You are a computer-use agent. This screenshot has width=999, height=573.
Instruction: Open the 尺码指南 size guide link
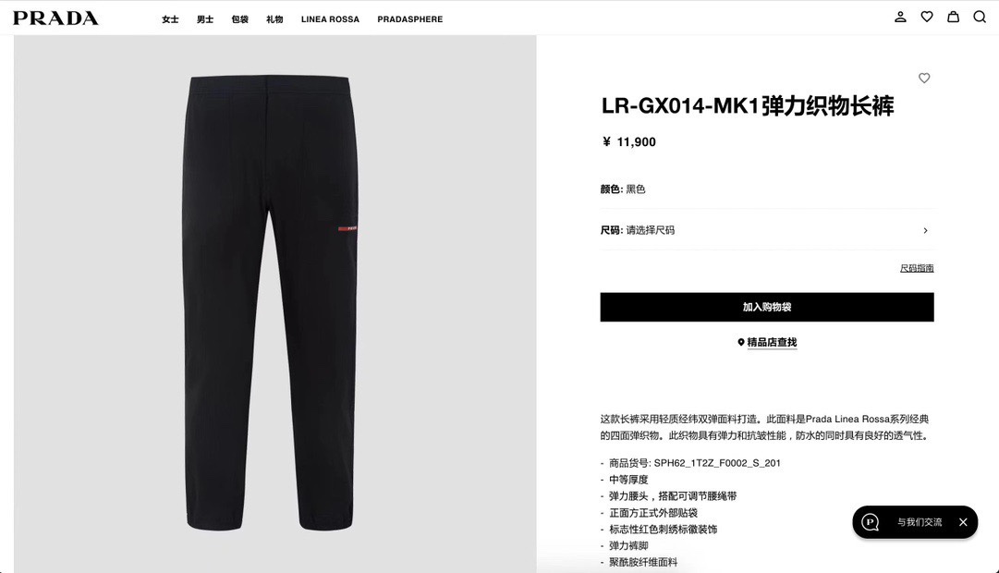[x=917, y=268]
